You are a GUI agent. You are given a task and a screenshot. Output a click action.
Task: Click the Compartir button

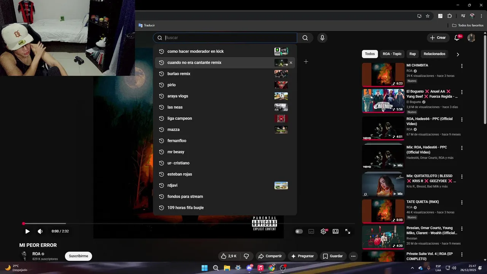[270, 256]
